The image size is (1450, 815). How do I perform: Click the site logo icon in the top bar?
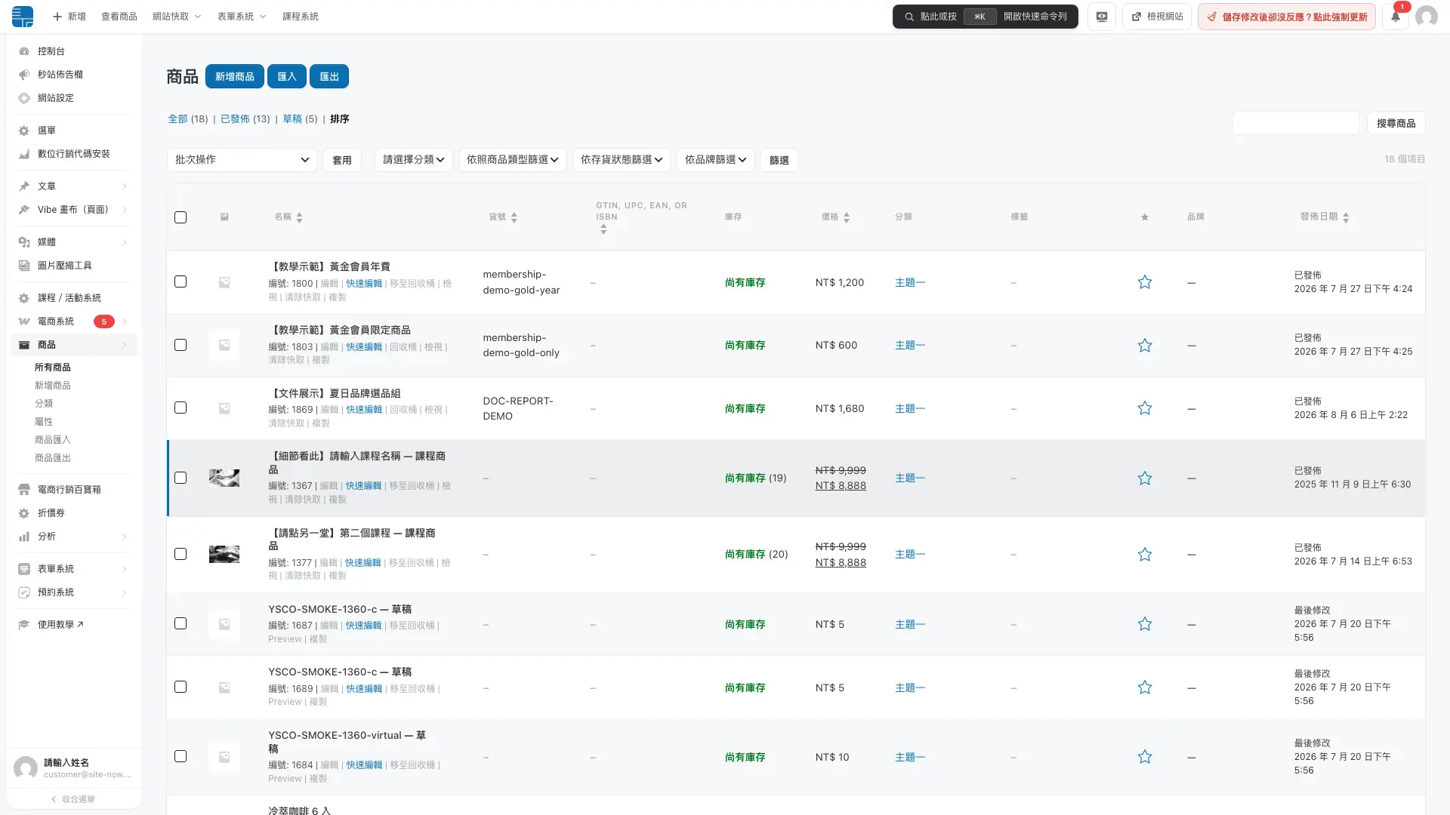pos(23,17)
